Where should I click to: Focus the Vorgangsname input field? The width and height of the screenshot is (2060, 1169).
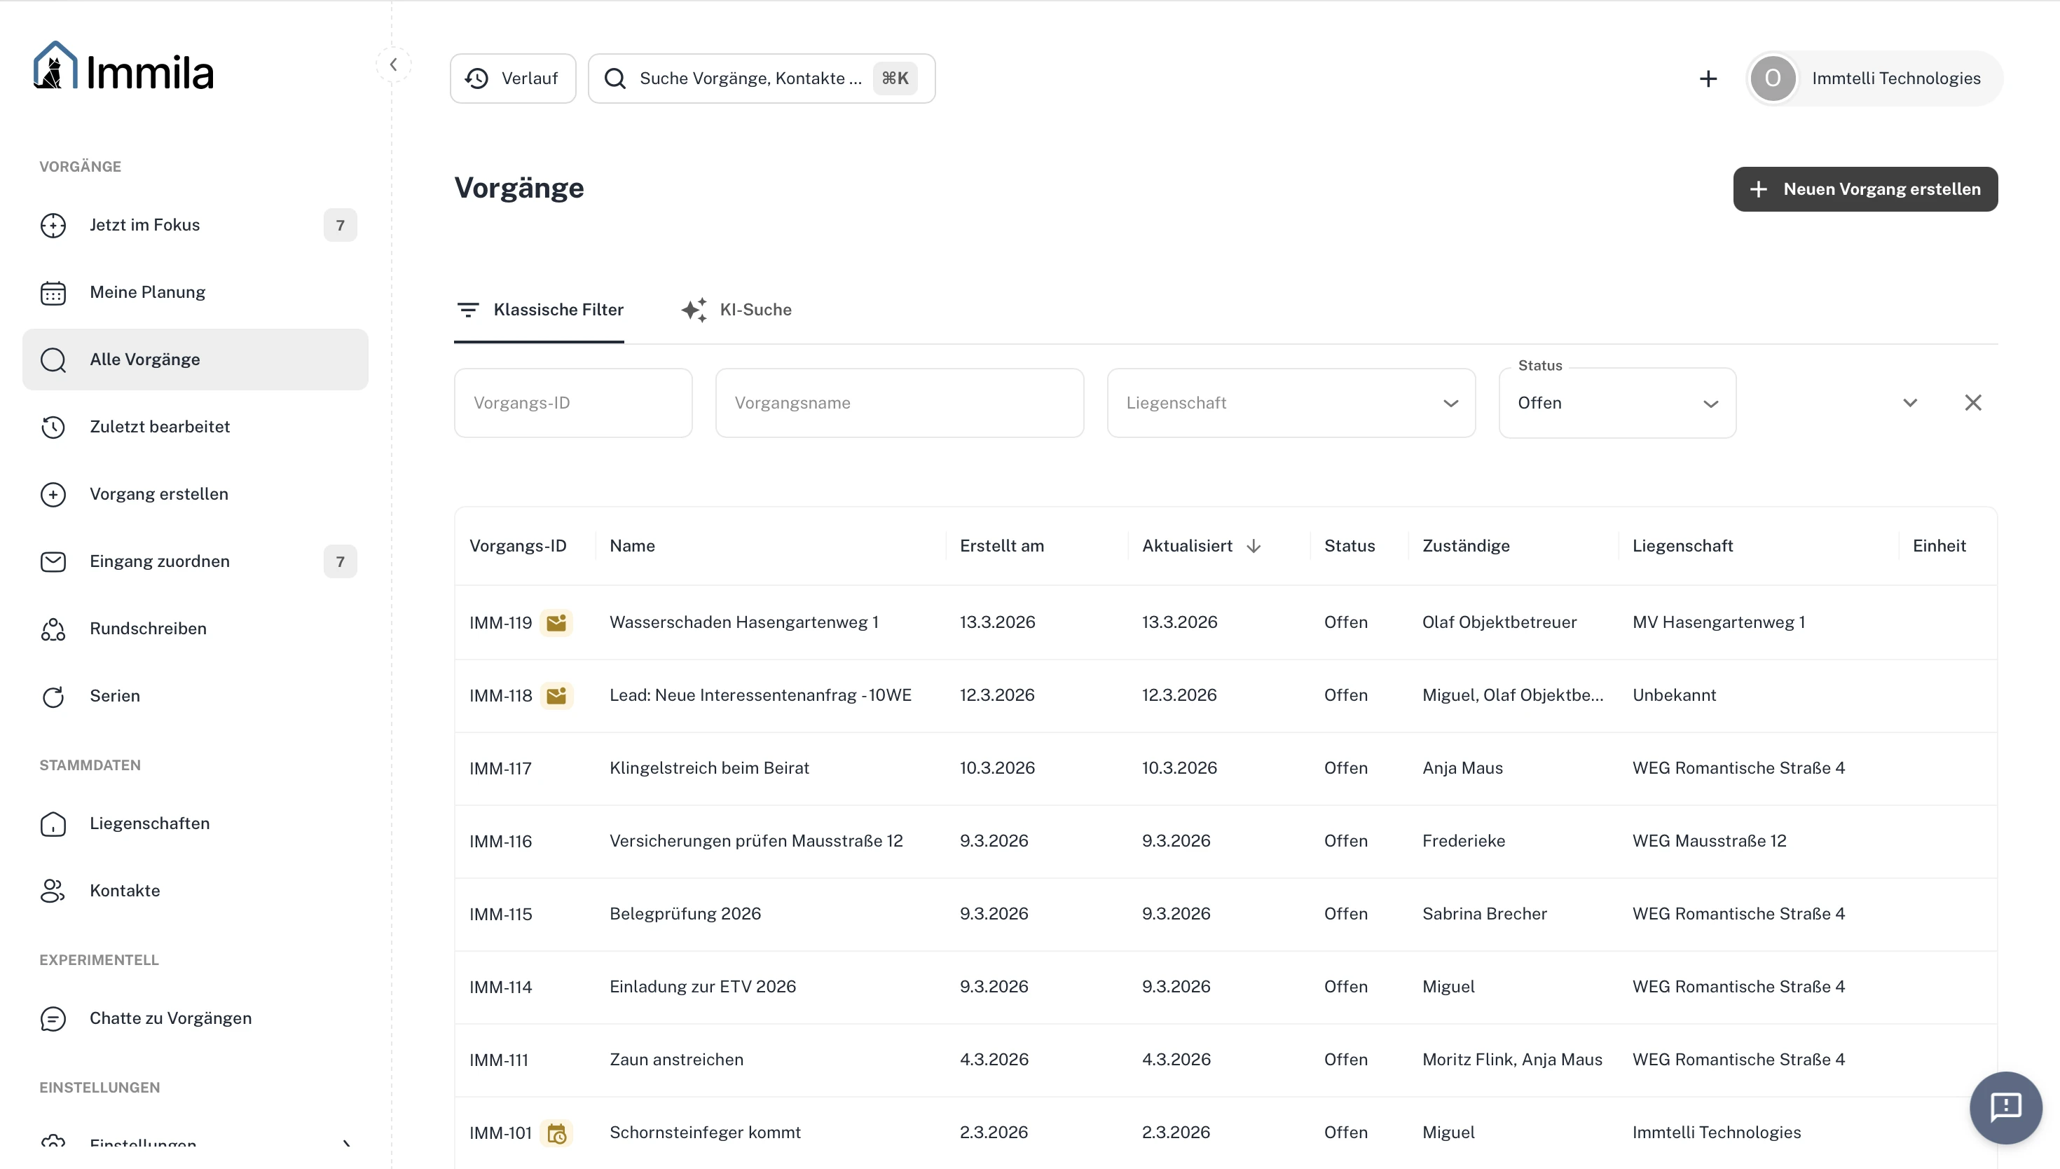pyautogui.click(x=899, y=403)
